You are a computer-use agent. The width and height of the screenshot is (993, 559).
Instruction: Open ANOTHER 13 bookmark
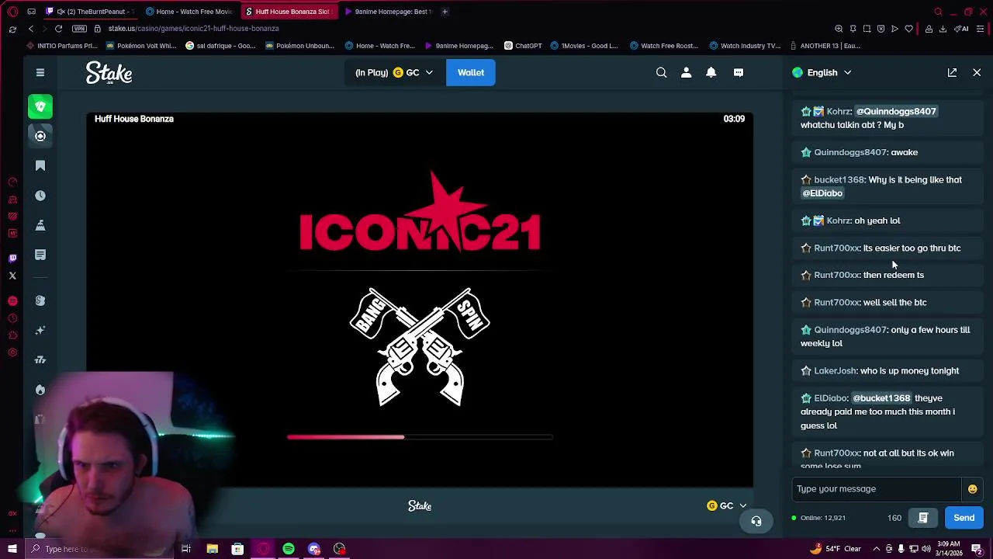click(825, 46)
